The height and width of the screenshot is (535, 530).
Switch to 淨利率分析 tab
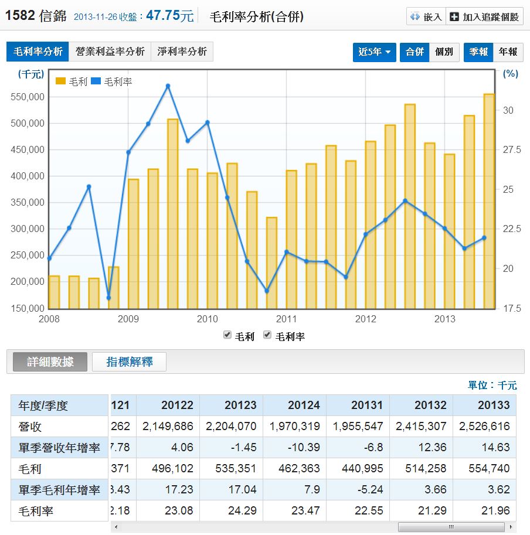click(x=182, y=52)
